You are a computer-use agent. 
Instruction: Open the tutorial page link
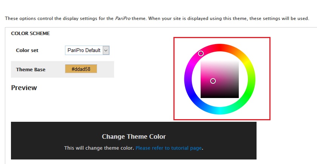[x=169, y=148]
